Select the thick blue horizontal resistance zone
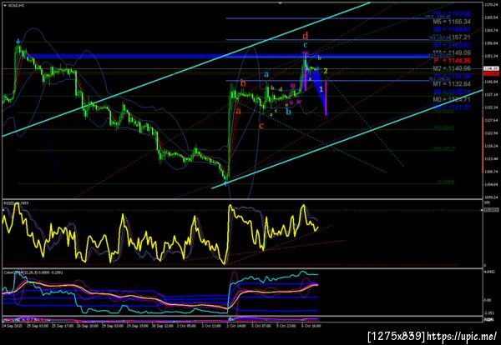501x345 pixels. point(230,57)
